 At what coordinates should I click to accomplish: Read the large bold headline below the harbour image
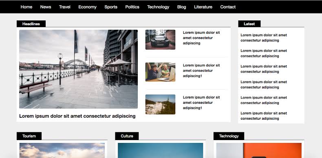point(77,116)
